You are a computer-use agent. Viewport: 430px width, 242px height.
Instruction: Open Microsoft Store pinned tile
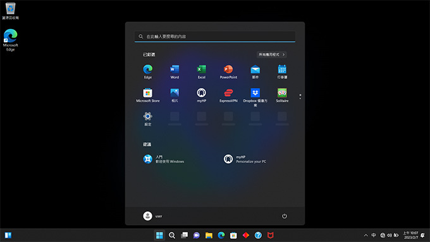[x=147, y=95]
